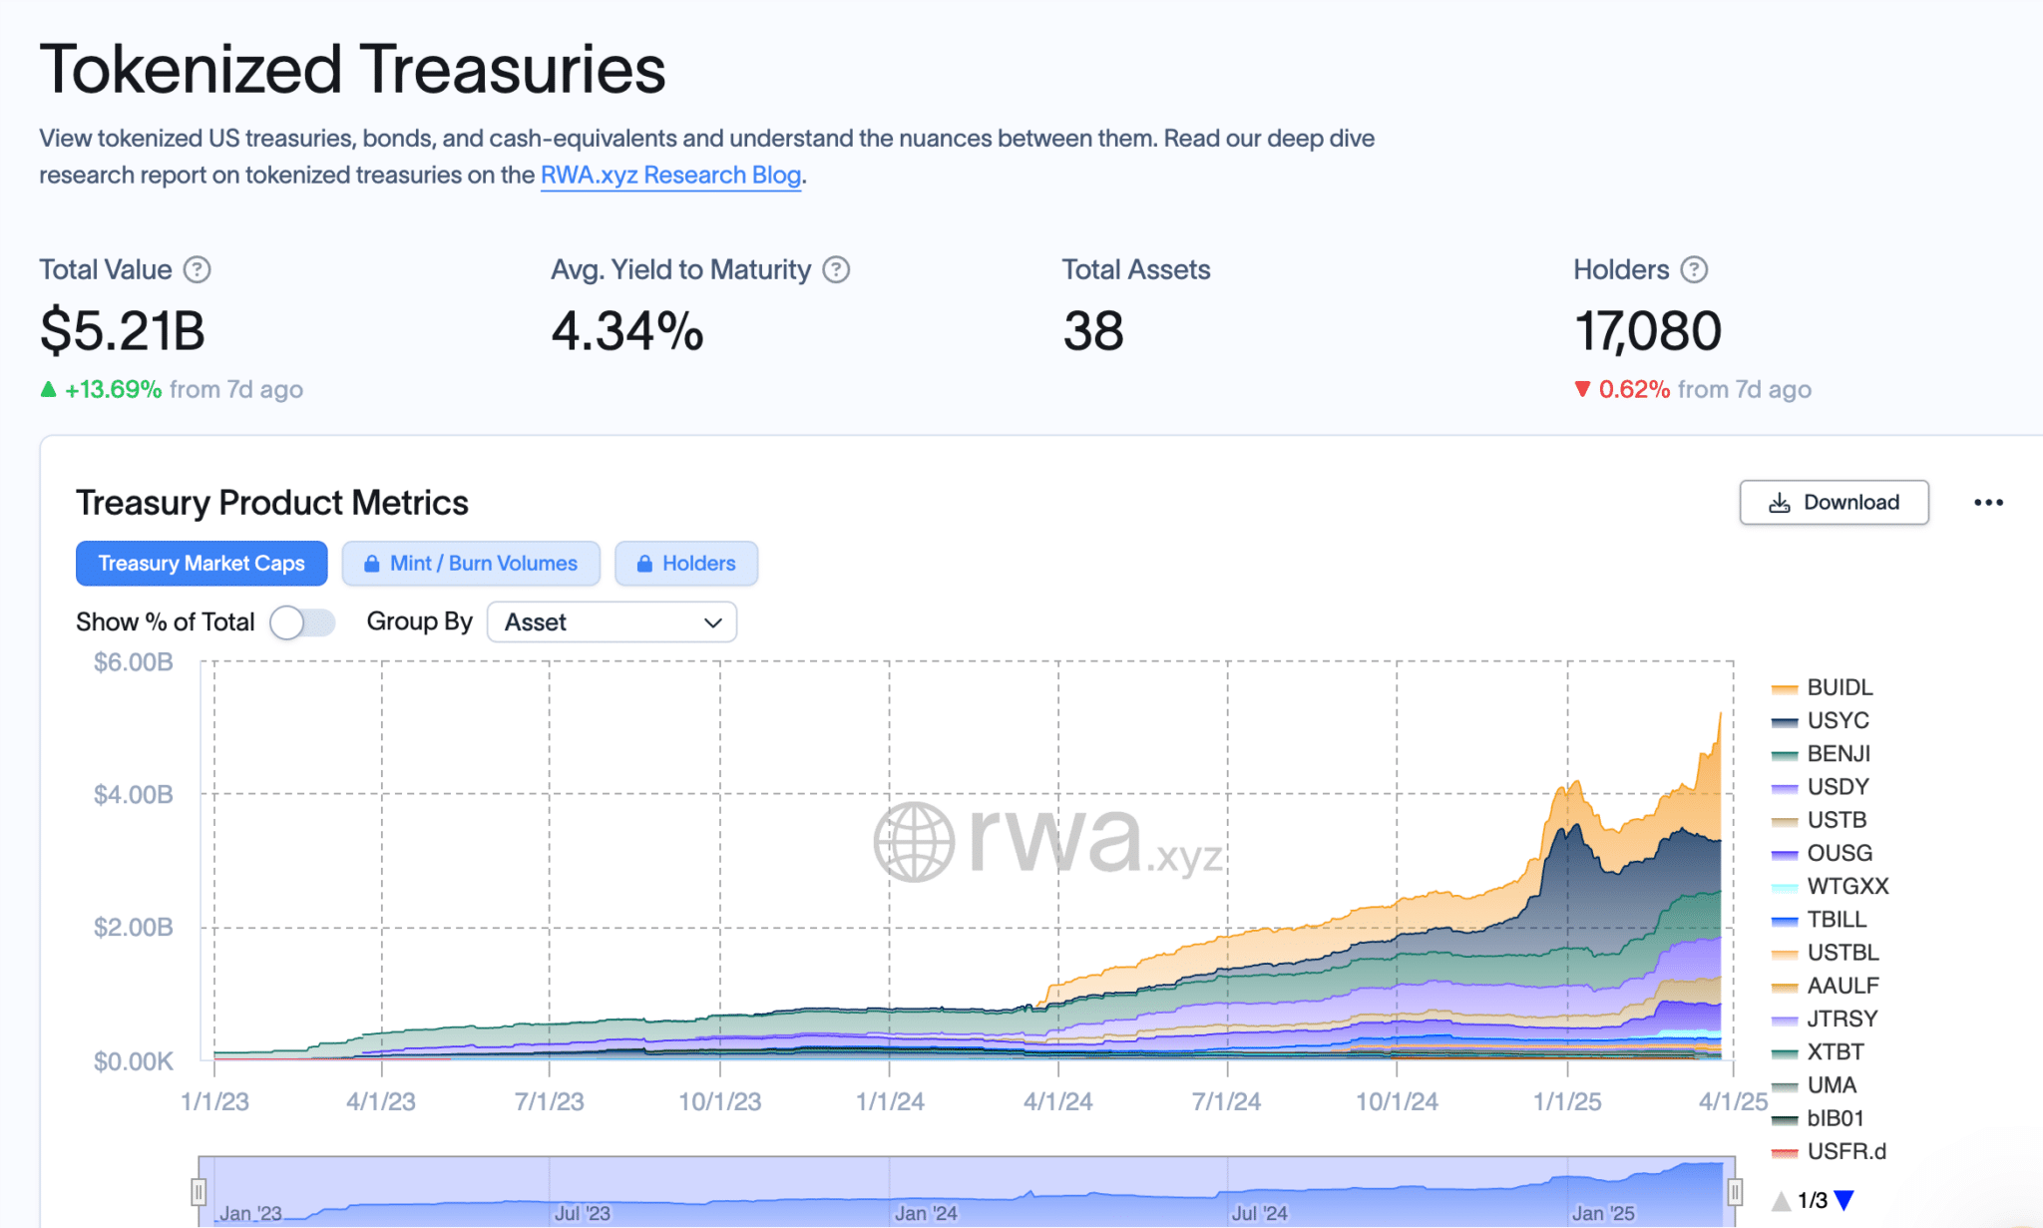Toggle UMA series in the legend

1814,1085
